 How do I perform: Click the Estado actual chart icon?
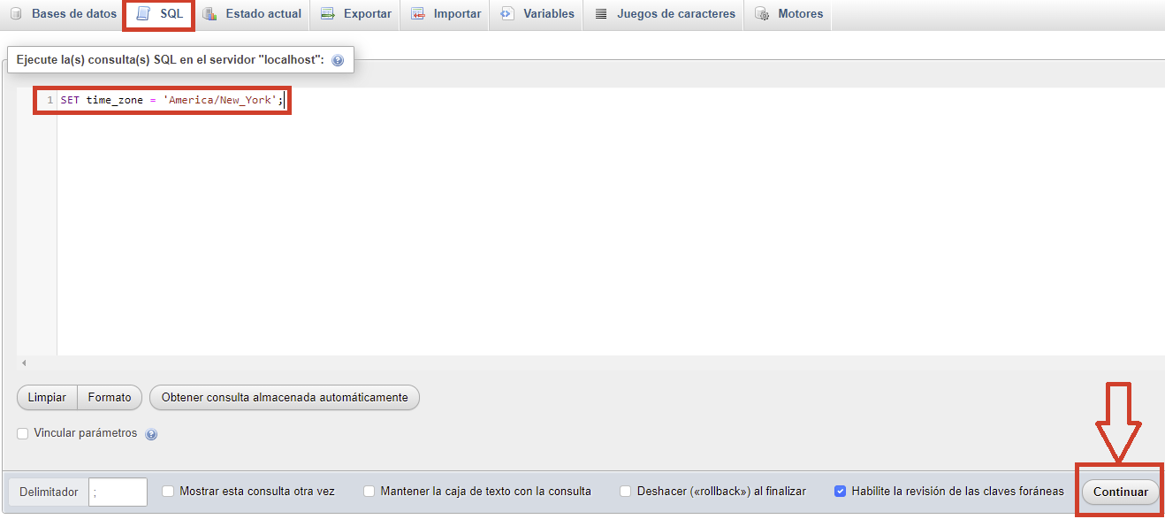pos(209,14)
